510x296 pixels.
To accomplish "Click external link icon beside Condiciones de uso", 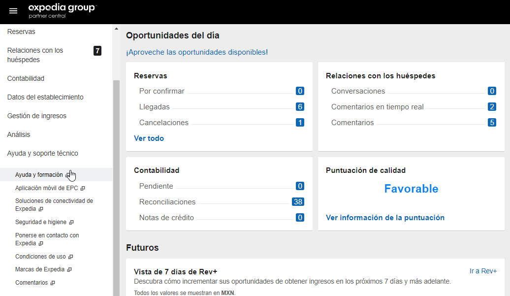I will [71, 257].
